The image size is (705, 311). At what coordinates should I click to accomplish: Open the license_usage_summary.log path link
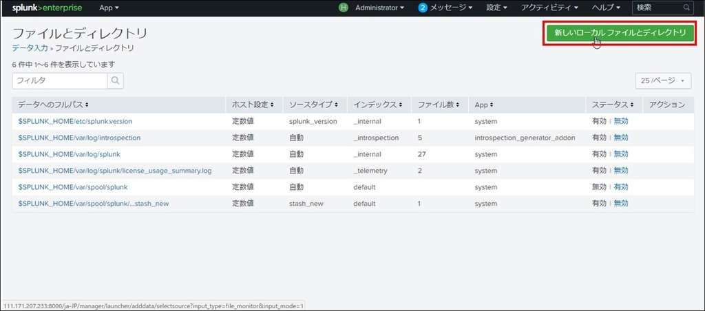tap(115, 171)
